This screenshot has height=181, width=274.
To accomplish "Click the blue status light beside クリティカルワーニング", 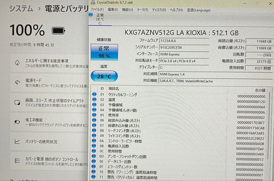I will point(94,94).
